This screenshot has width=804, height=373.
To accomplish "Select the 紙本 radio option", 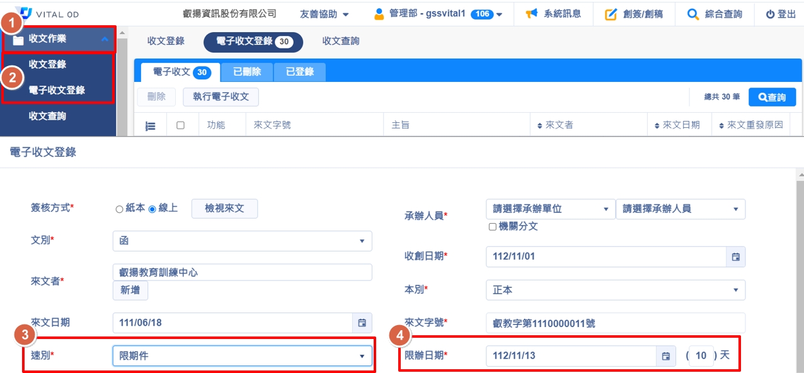I will coord(119,209).
